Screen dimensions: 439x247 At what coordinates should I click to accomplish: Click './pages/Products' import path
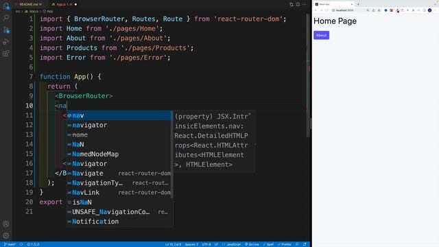point(156,48)
